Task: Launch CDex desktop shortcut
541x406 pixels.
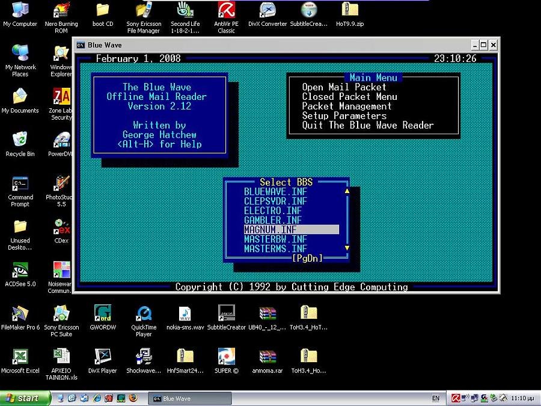Action: [x=61, y=230]
